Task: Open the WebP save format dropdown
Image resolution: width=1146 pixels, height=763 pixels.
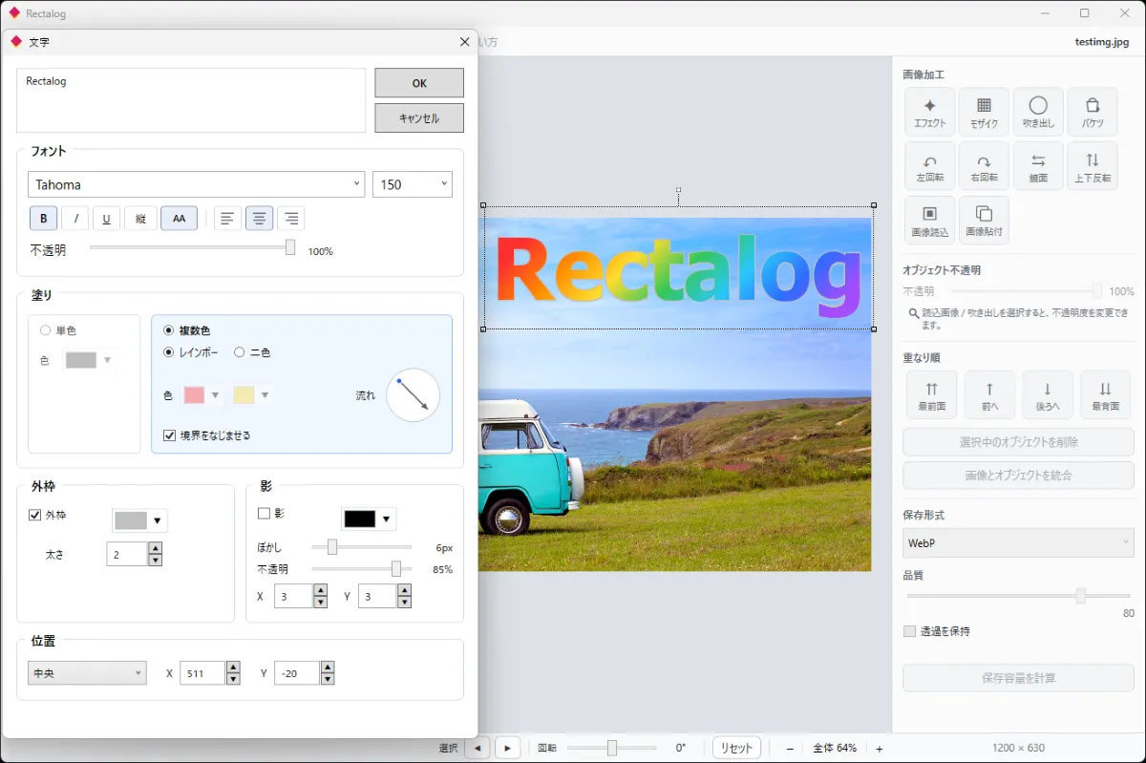Action: pos(1018,542)
